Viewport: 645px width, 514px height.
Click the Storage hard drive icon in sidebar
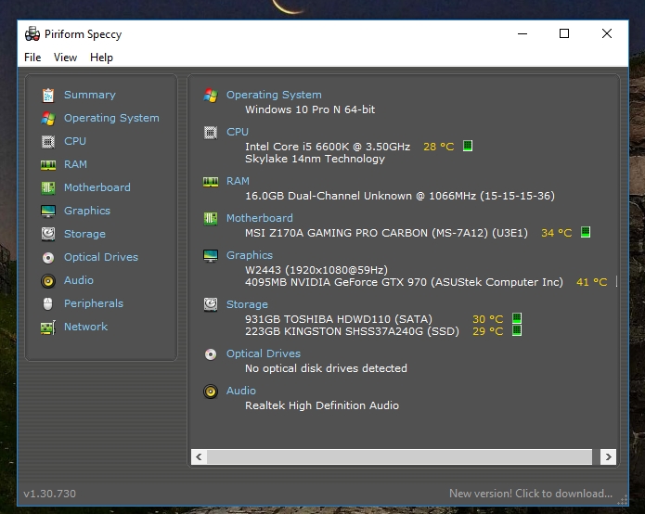[x=48, y=234]
